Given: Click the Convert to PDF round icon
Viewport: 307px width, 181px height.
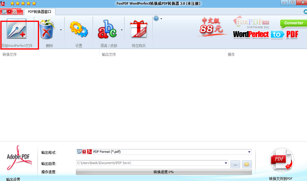Looking at the screenshot, I should 281,160.
